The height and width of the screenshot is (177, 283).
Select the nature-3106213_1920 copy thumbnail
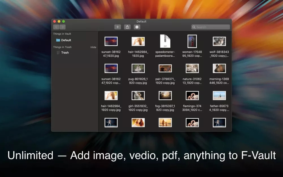tap(192, 69)
